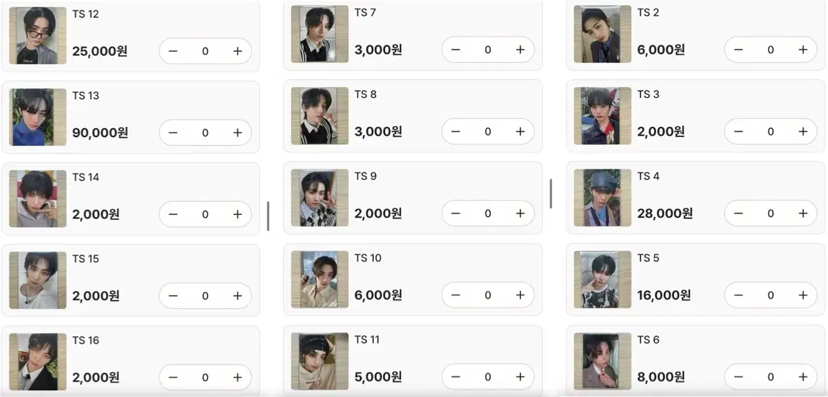The height and width of the screenshot is (397, 828).
Task: Add one TS 10 via plus icon
Action: (x=520, y=295)
